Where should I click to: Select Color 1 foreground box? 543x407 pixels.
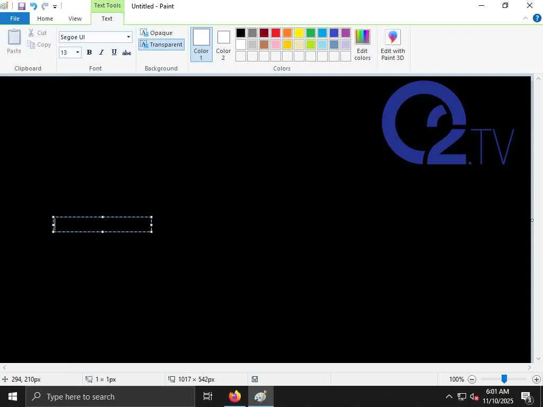coord(201,45)
